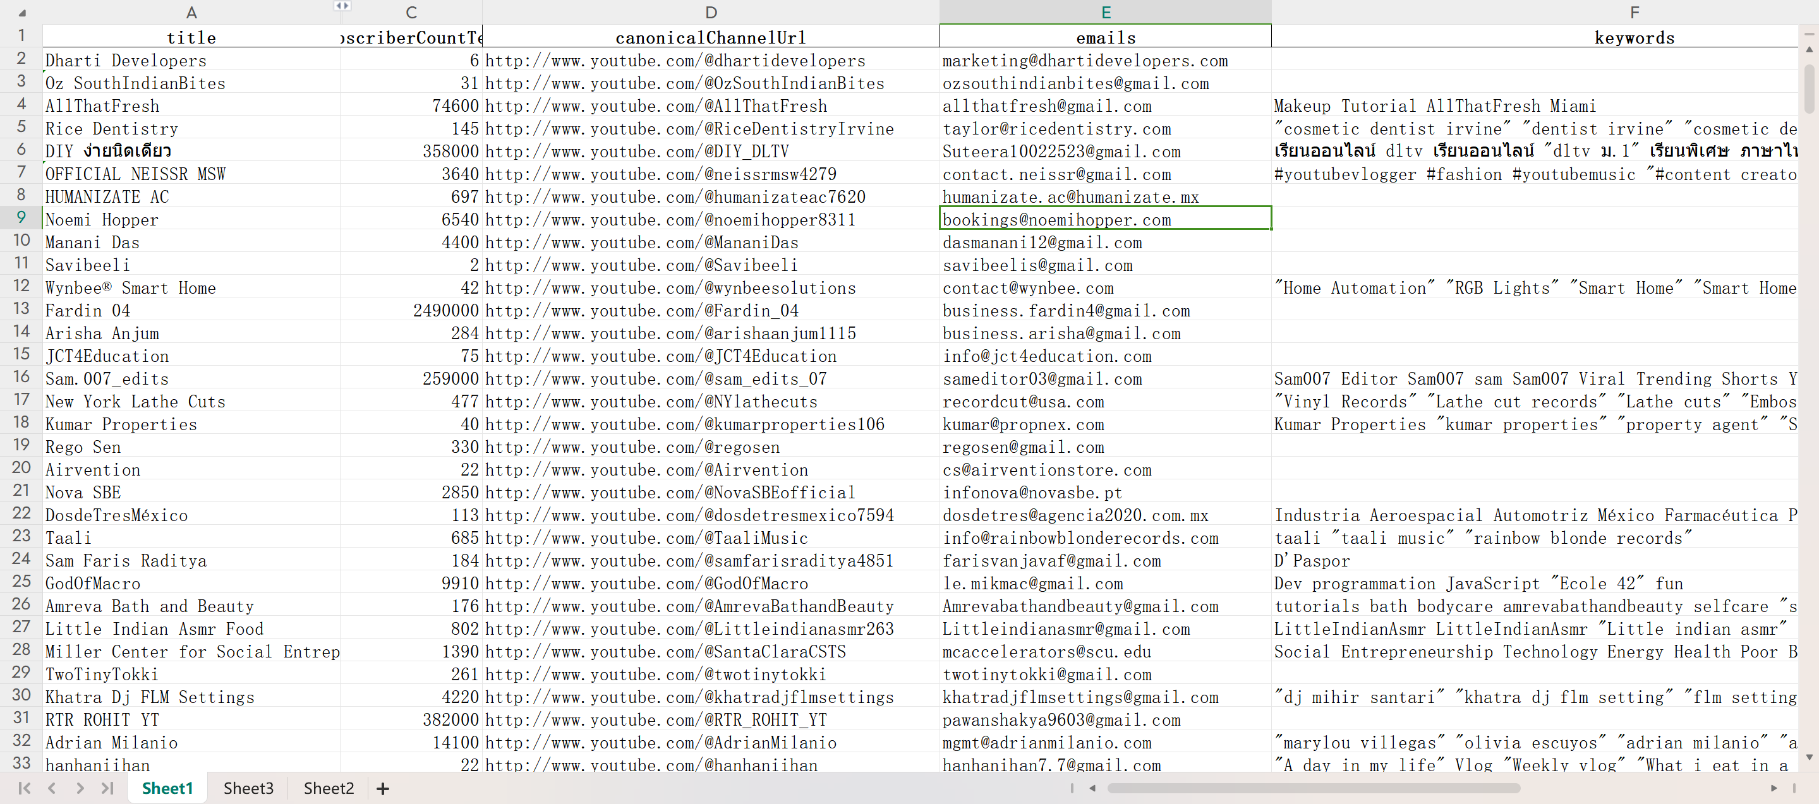Select cell 'cs@airventionstore.com'

(x=1106, y=469)
